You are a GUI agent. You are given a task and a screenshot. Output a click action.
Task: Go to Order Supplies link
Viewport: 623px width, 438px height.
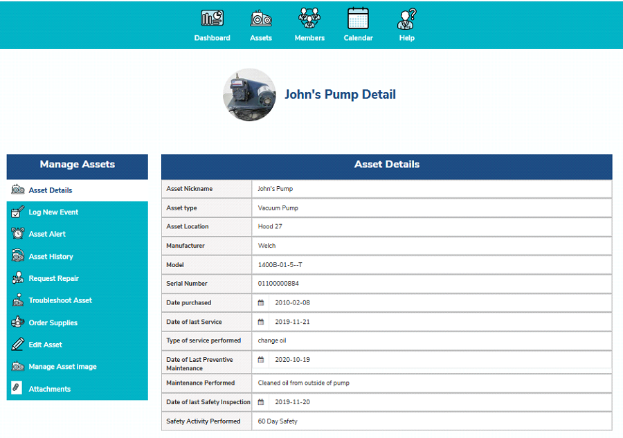(53, 323)
